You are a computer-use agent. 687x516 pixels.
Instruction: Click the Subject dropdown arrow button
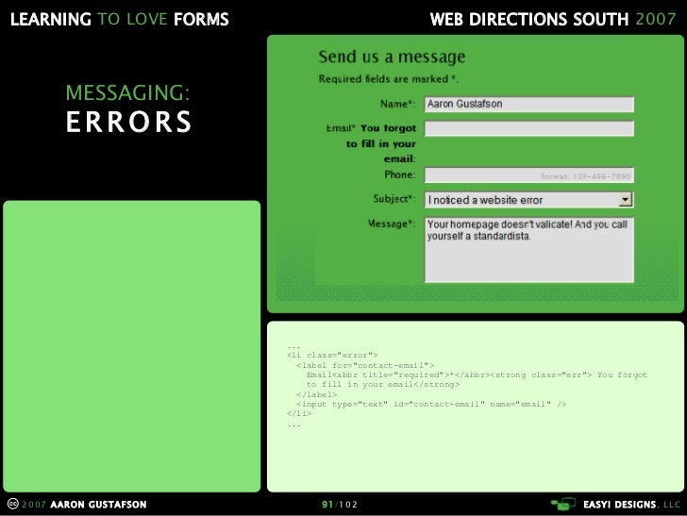(626, 200)
